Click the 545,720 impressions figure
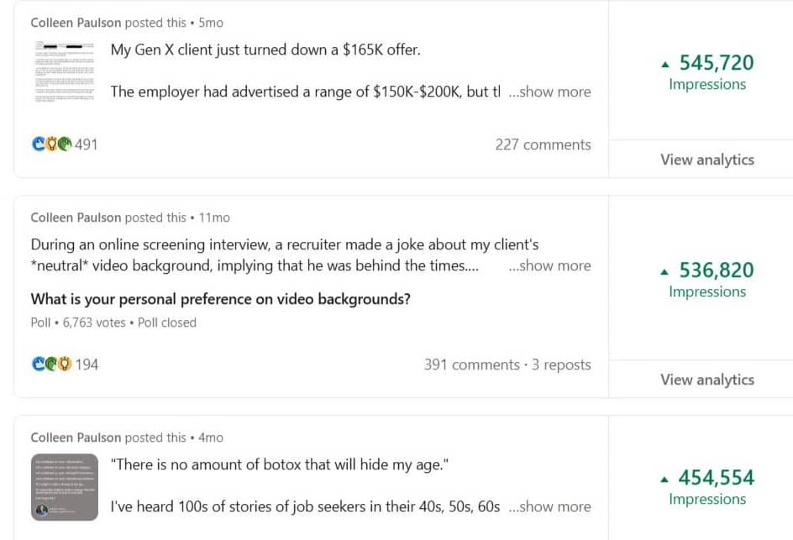 click(716, 63)
